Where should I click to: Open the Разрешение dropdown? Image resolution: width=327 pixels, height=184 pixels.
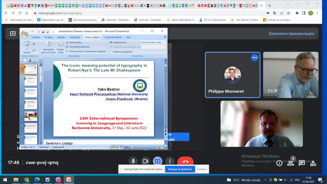[154, 42]
